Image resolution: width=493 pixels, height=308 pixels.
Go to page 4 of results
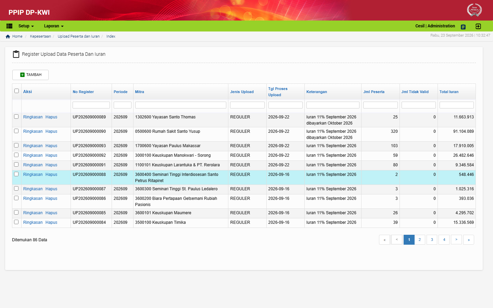coord(444,240)
